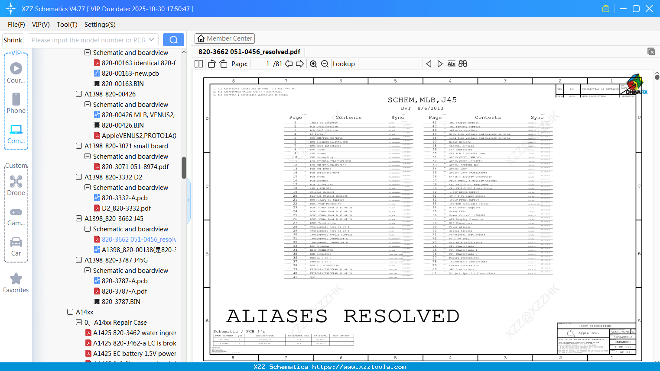The height and width of the screenshot is (371, 660).
Task: Collapse the A1398_820-3787 J45G folder
Action: (79, 260)
